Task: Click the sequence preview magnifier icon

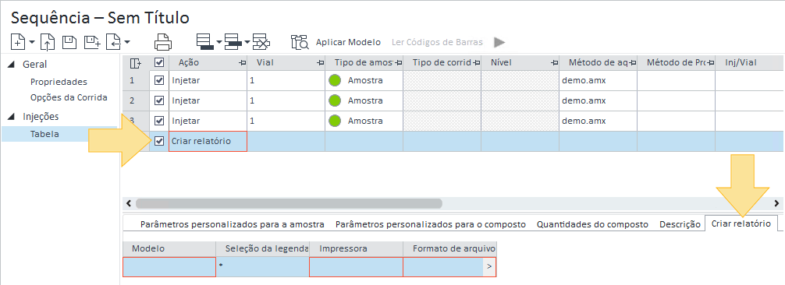Action: (x=300, y=42)
